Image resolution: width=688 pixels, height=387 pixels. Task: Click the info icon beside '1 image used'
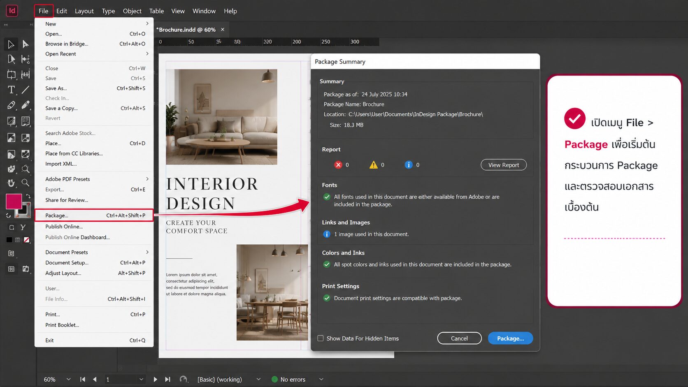pyautogui.click(x=327, y=234)
